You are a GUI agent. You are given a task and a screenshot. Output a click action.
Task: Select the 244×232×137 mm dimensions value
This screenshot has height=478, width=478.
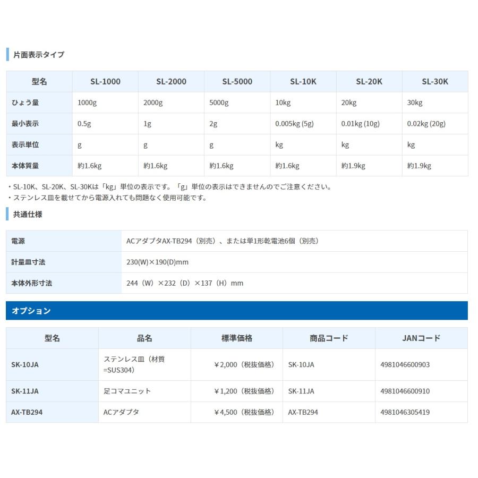pos(185,283)
